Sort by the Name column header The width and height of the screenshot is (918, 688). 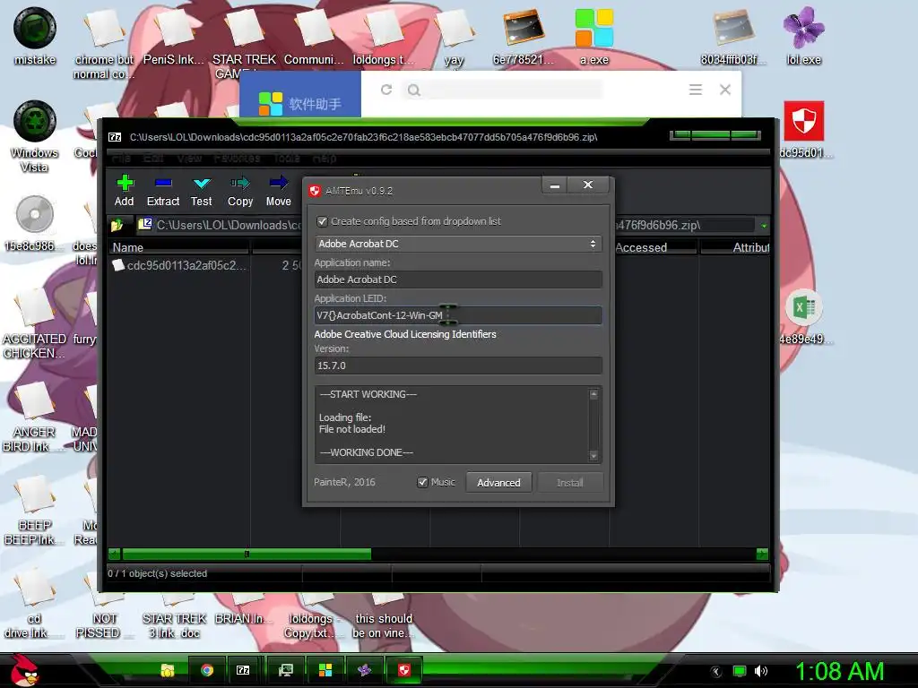point(179,247)
